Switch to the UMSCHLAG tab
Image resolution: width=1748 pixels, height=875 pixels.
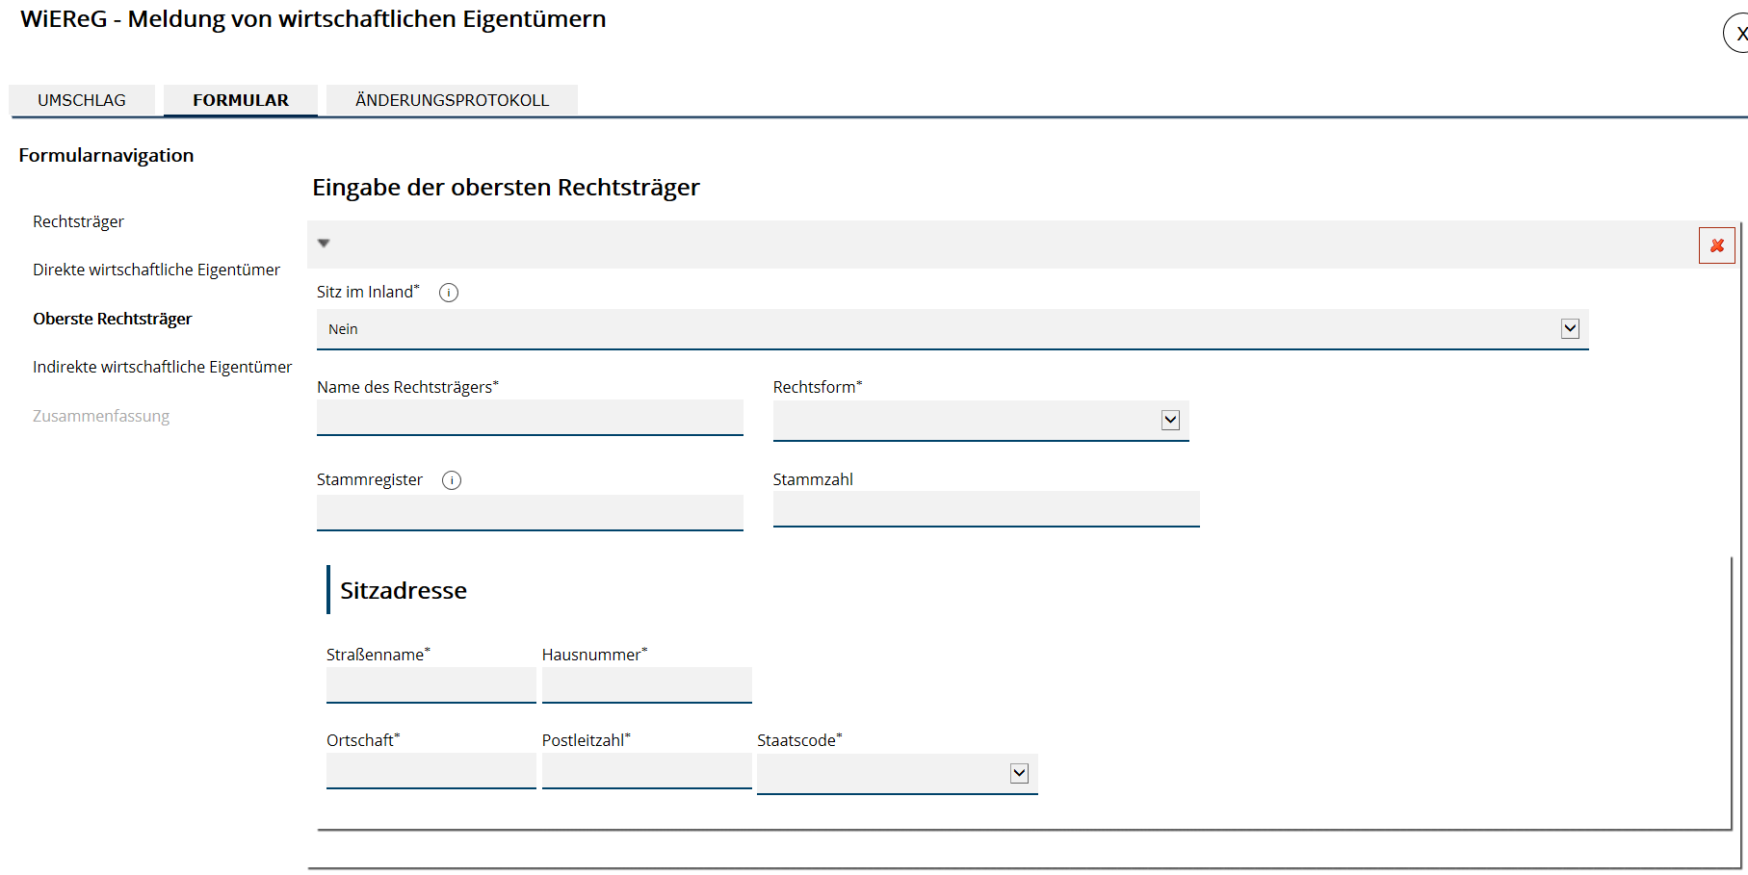(x=82, y=100)
